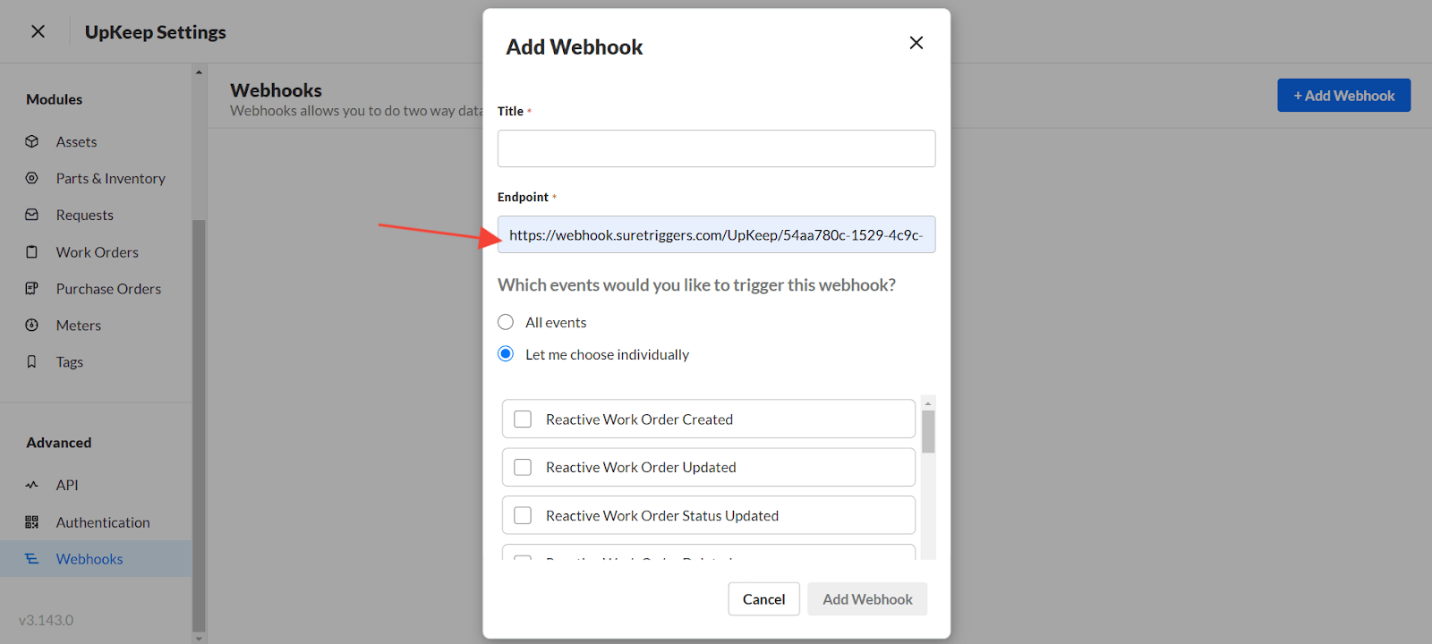The image size is (1432, 644).
Task: Close the UpKeep Settings page with X
Action: (38, 31)
